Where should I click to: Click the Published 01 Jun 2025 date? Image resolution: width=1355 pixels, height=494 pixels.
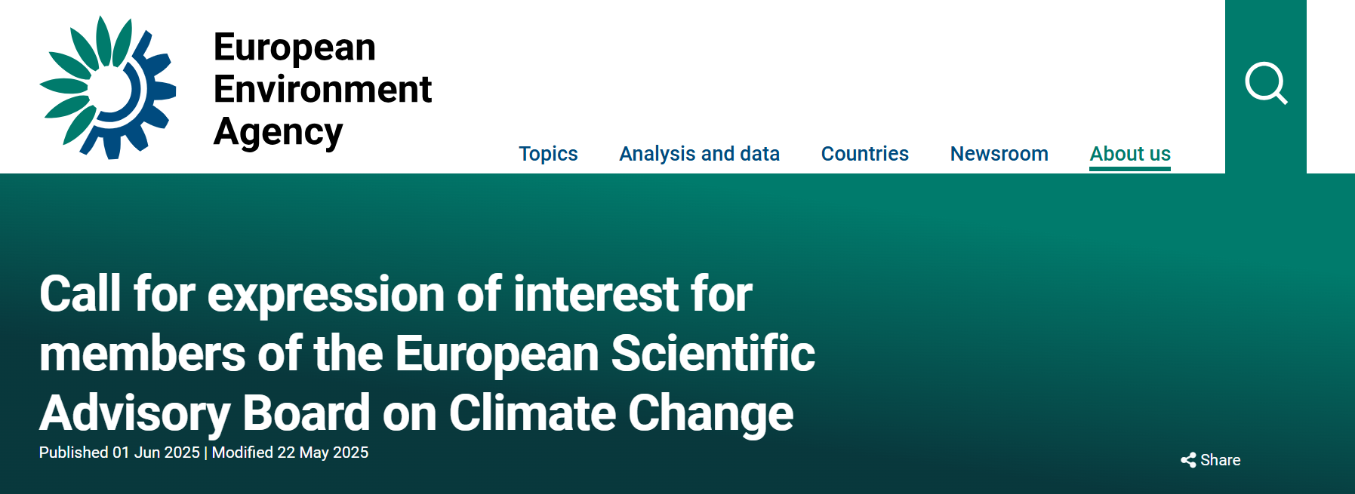[x=119, y=453]
